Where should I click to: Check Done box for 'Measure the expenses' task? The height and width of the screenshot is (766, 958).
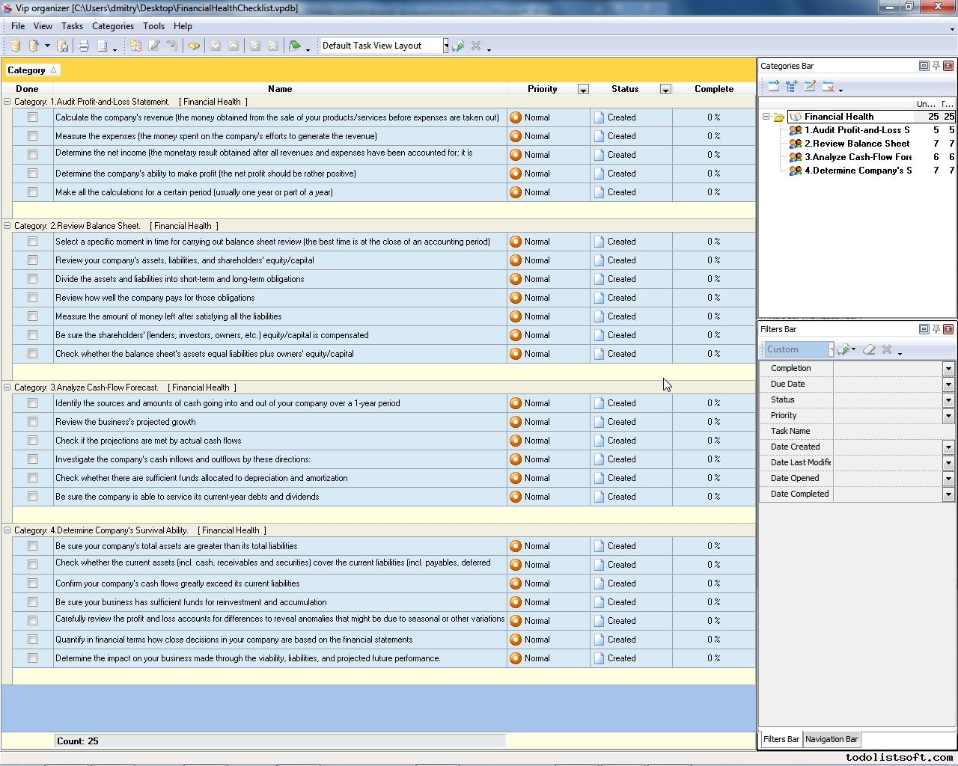pos(32,136)
